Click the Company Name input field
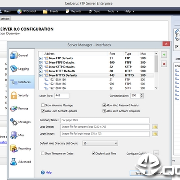This screenshot has width=180, height=180. 105,120
